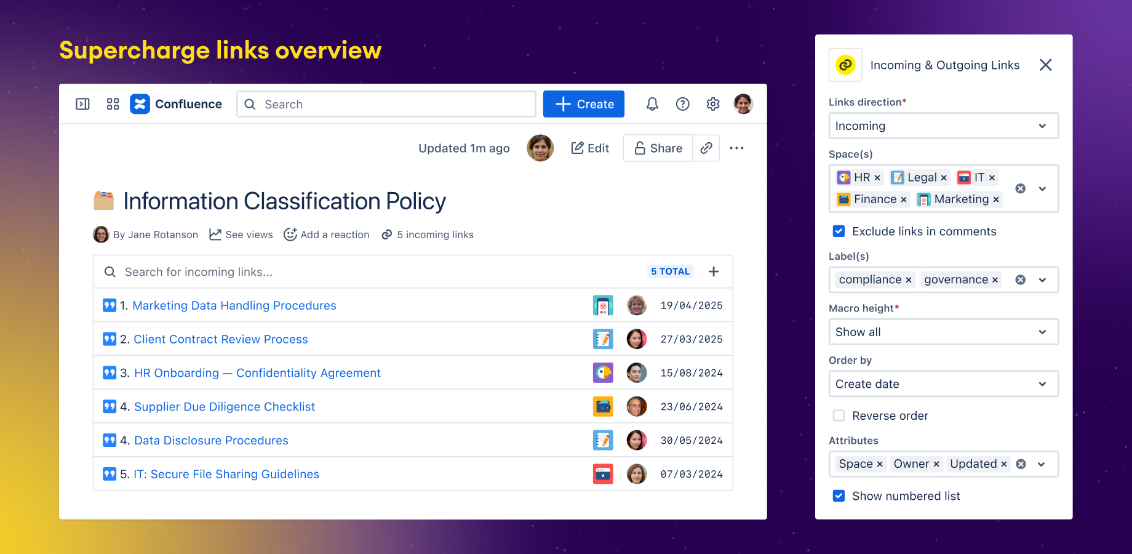Image resolution: width=1132 pixels, height=554 pixels.
Task: Click the plus icon next to 5 TOTAL
Action: coord(714,271)
